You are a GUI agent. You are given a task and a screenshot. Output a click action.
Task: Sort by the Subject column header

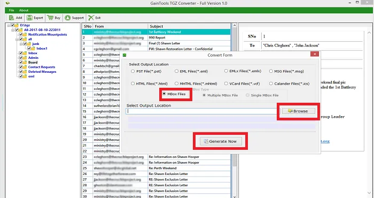(x=189, y=26)
